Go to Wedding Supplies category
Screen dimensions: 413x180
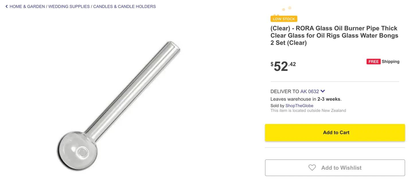tap(69, 7)
